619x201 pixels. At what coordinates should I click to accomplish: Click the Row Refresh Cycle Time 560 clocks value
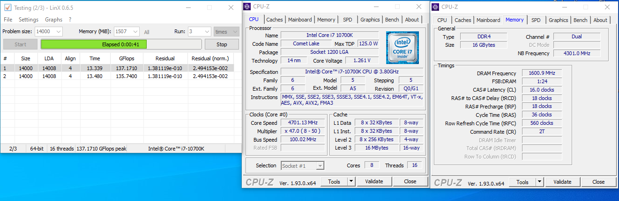[542, 123]
